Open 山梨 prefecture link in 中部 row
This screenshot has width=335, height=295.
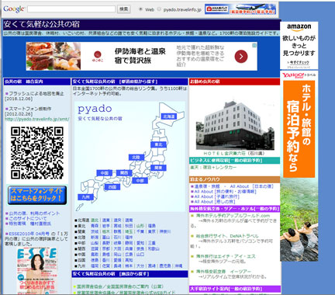coord(95,243)
